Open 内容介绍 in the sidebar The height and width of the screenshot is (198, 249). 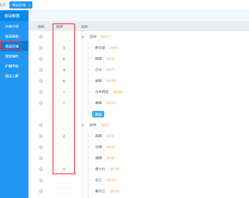coord(12,26)
